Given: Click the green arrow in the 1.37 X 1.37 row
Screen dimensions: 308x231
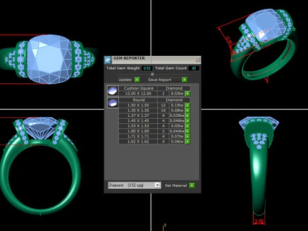Looking at the screenshot, I should tap(187, 116).
